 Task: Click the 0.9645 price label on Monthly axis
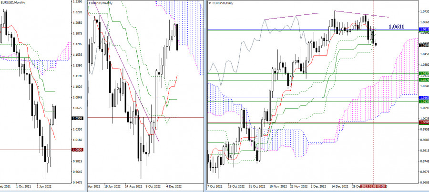click(77, 172)
